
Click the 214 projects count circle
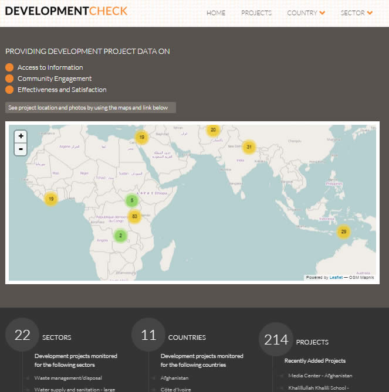[276, 339]
